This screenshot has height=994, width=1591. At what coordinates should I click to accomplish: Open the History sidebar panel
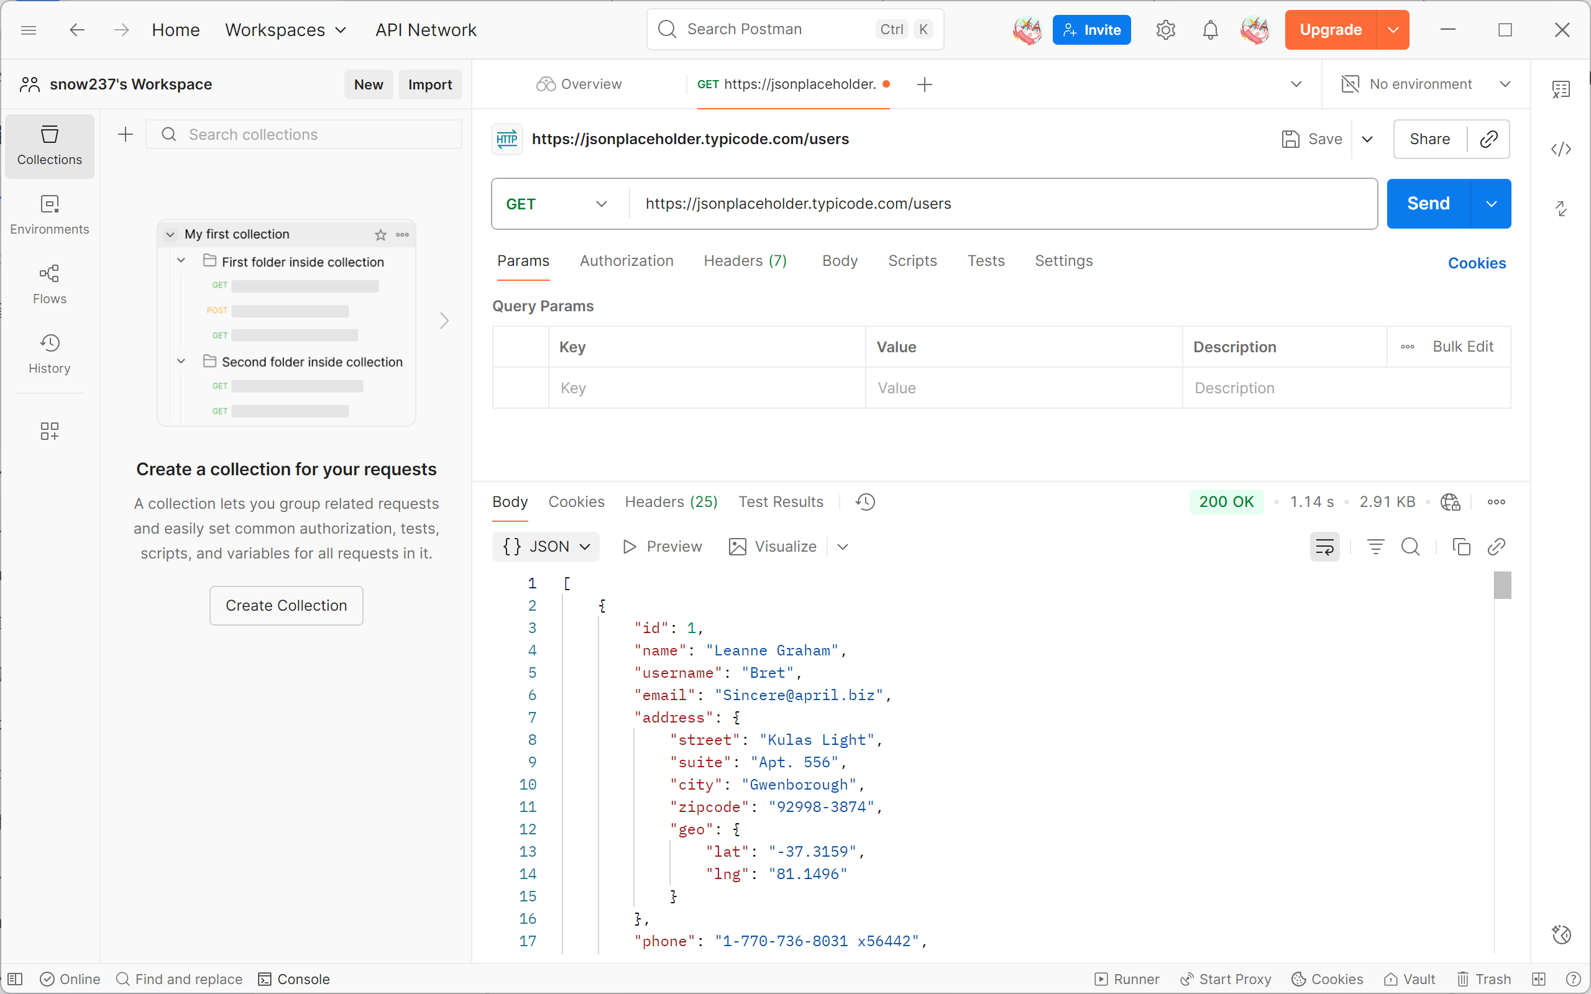point(49,353)
